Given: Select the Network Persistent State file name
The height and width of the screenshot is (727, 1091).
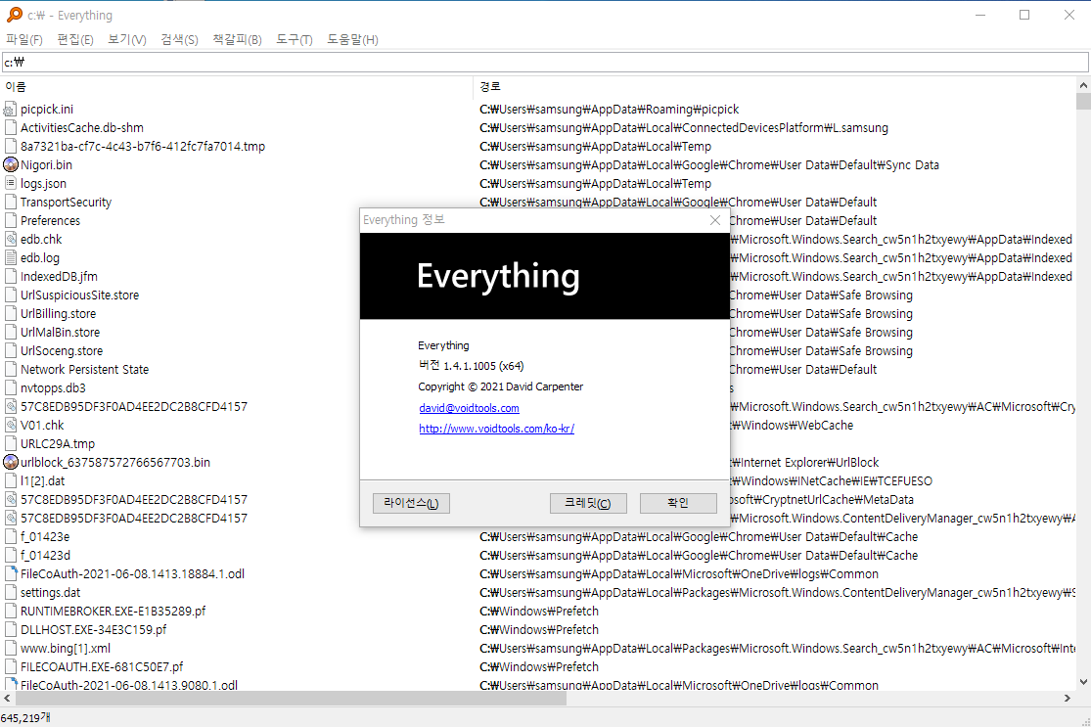Looking at the screenshot, I should [x=84, y=370].
